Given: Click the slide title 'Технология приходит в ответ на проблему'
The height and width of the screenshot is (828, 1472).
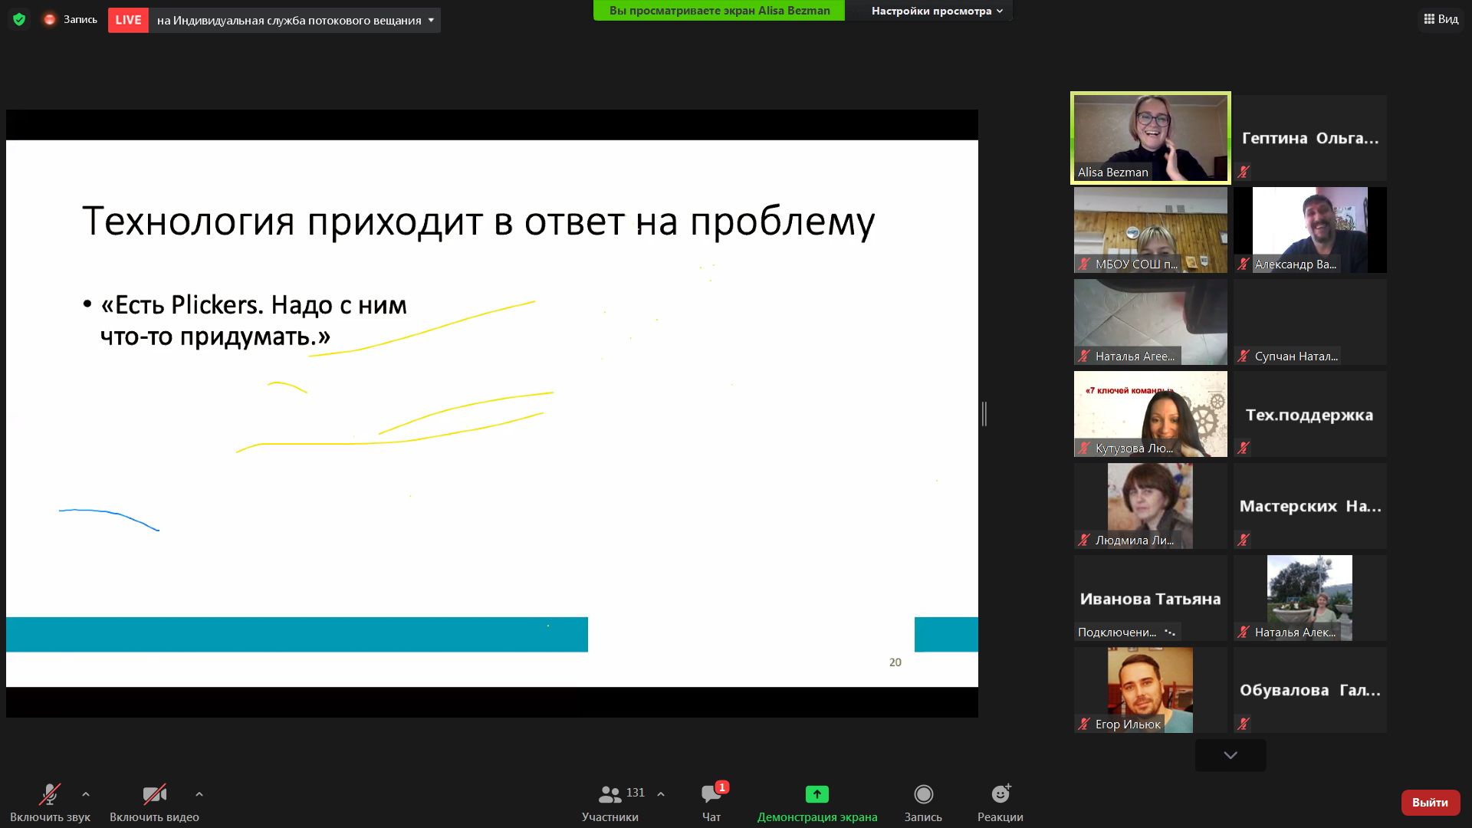Looking at the screenshot, I should pyautogui.click(x=478, y=222).
